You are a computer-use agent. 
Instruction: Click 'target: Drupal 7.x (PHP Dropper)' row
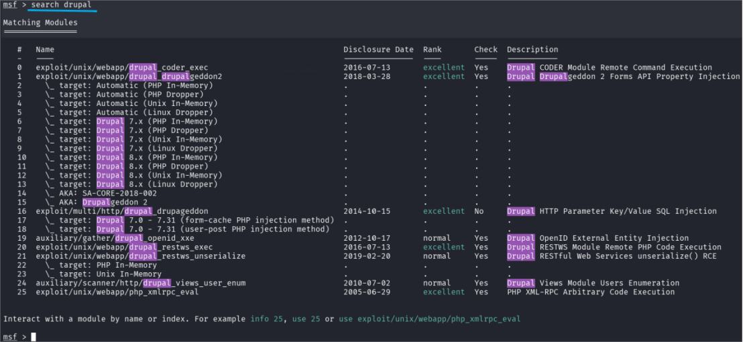pyautogui.click(x=127, y=131)
